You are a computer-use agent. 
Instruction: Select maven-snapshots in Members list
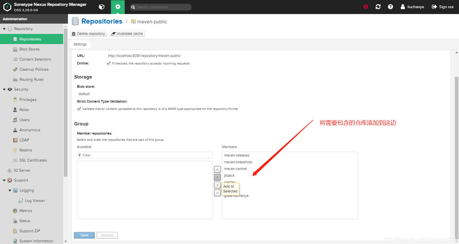(x=290, y=162)
